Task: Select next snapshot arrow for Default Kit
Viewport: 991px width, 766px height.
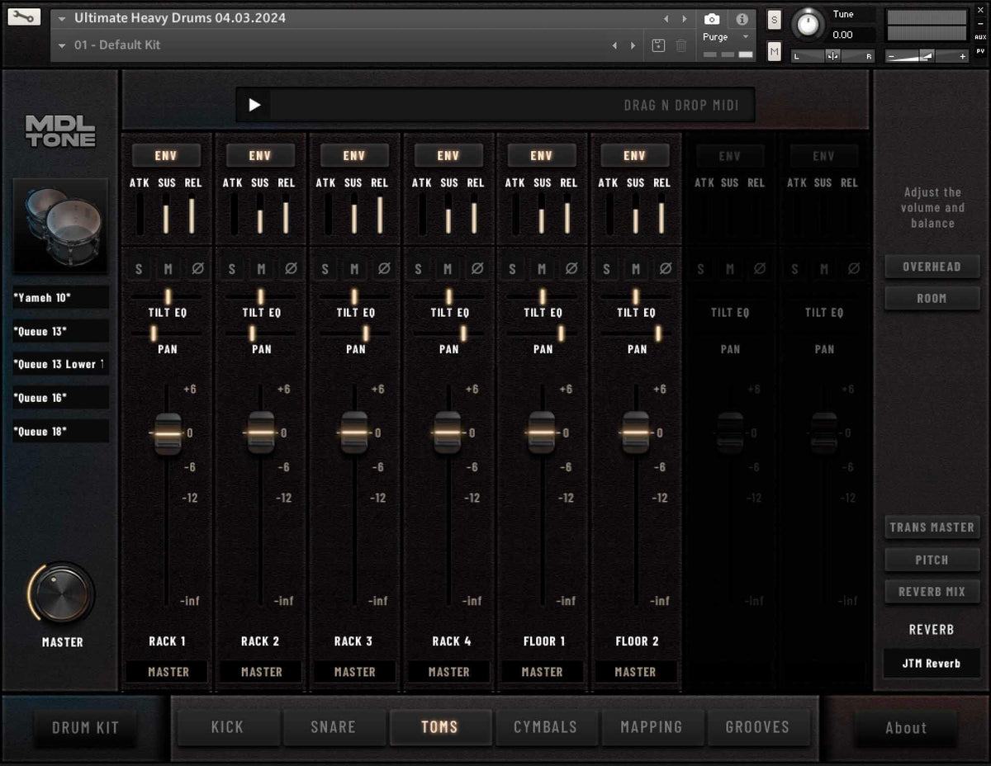Action: click(633, 45)
